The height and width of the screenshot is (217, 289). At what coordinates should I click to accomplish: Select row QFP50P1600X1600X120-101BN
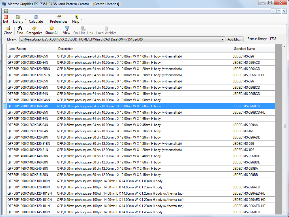click(x=141, y=193)
